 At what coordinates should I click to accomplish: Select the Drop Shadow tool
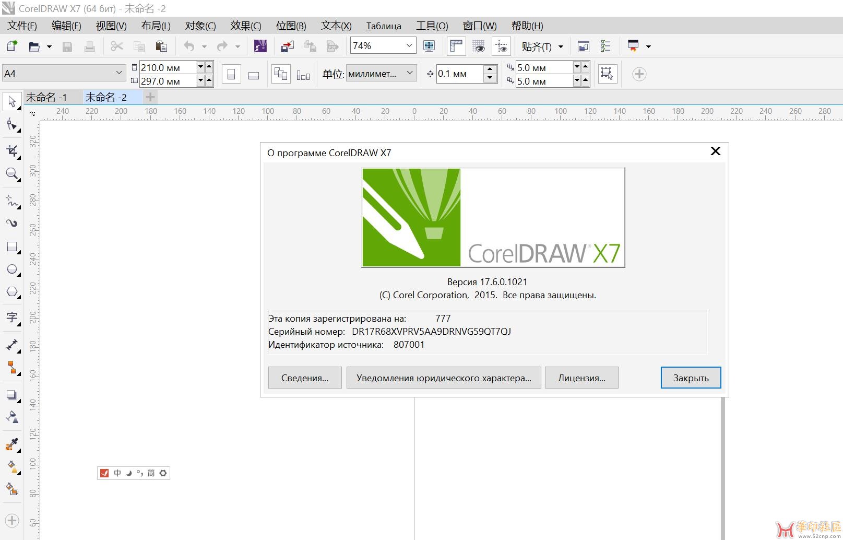[x=12, y=395]
